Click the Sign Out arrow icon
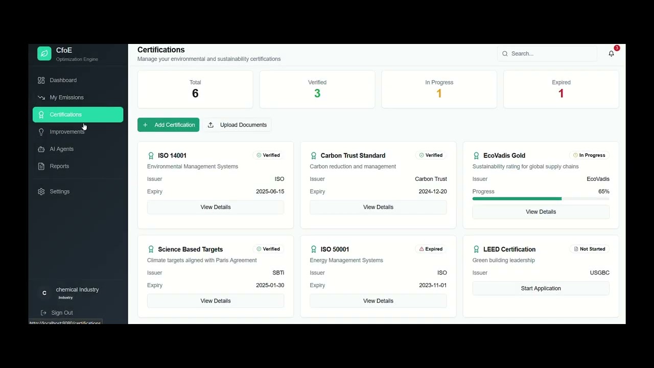 point(43,313)
